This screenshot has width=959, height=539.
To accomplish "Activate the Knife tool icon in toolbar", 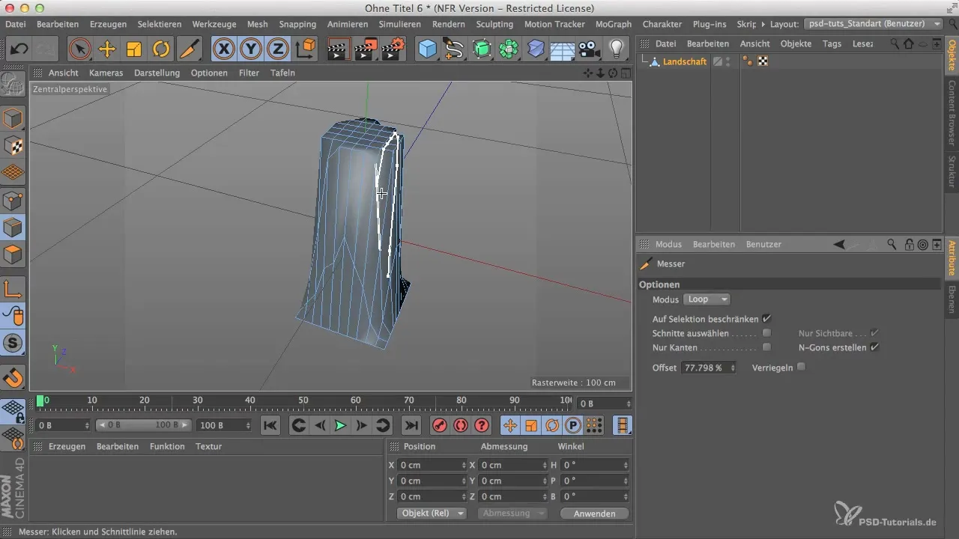I will click(188, 49).
